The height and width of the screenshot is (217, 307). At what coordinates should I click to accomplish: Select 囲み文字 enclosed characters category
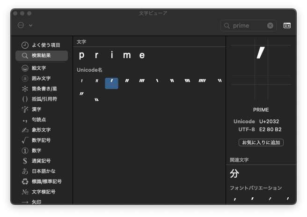click(x=41, y=78)
